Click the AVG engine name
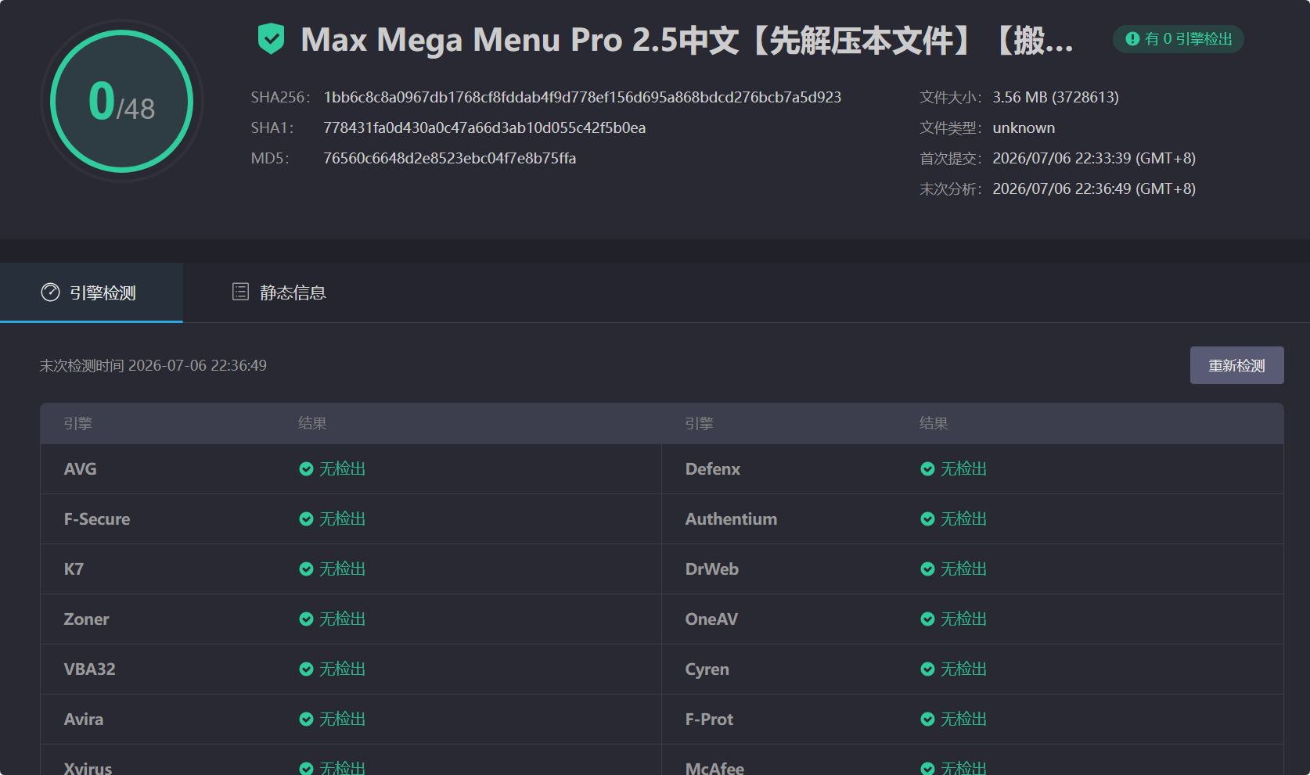Viewport: 1310px width, 775px height. (x=81, y=468)
